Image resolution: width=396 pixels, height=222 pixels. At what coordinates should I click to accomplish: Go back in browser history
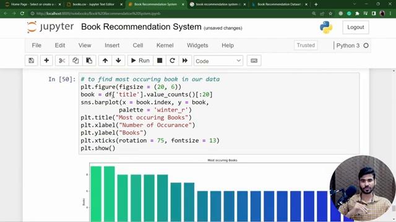[6, 14]
